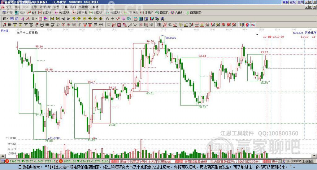The width and height of the screenshot is (317, 170).
Task: Click the 10-20 date marker
Action: (280, 37)
